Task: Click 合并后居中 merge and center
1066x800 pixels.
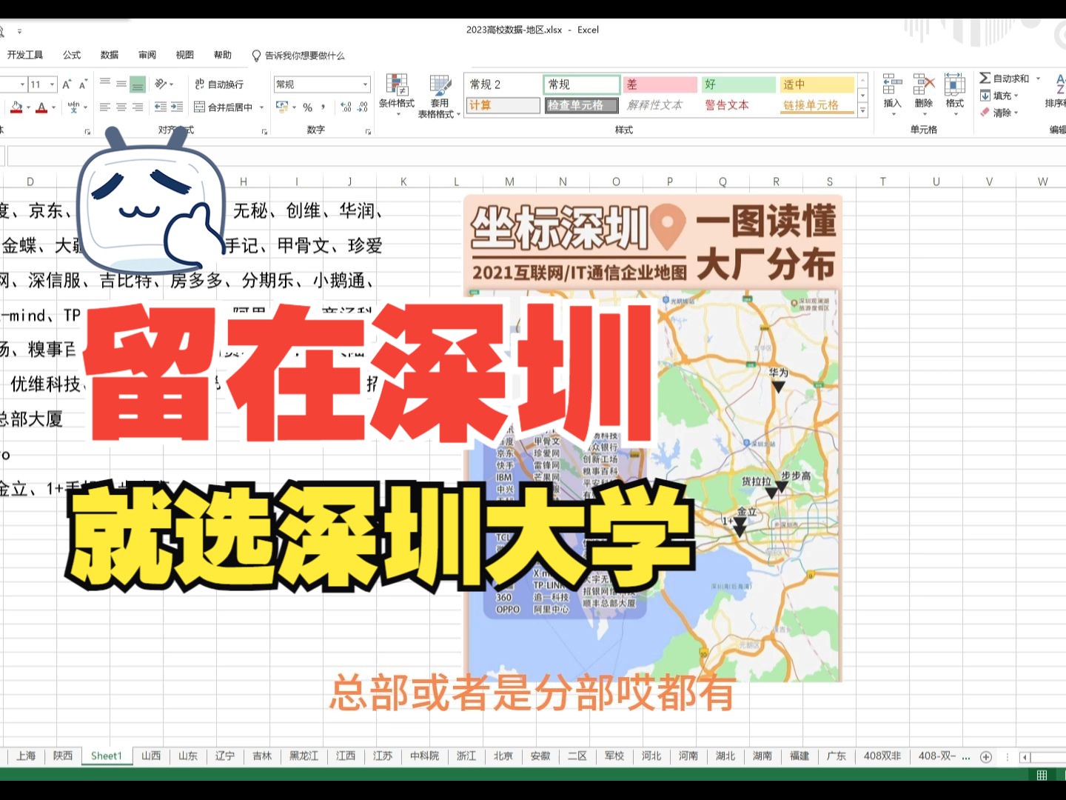Action: (224, 107)
